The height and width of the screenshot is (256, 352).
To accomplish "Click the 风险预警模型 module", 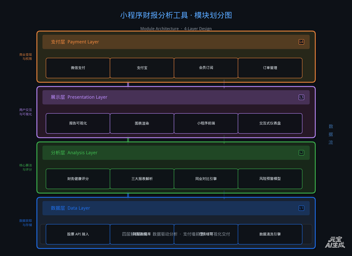I will pos(270,179).
